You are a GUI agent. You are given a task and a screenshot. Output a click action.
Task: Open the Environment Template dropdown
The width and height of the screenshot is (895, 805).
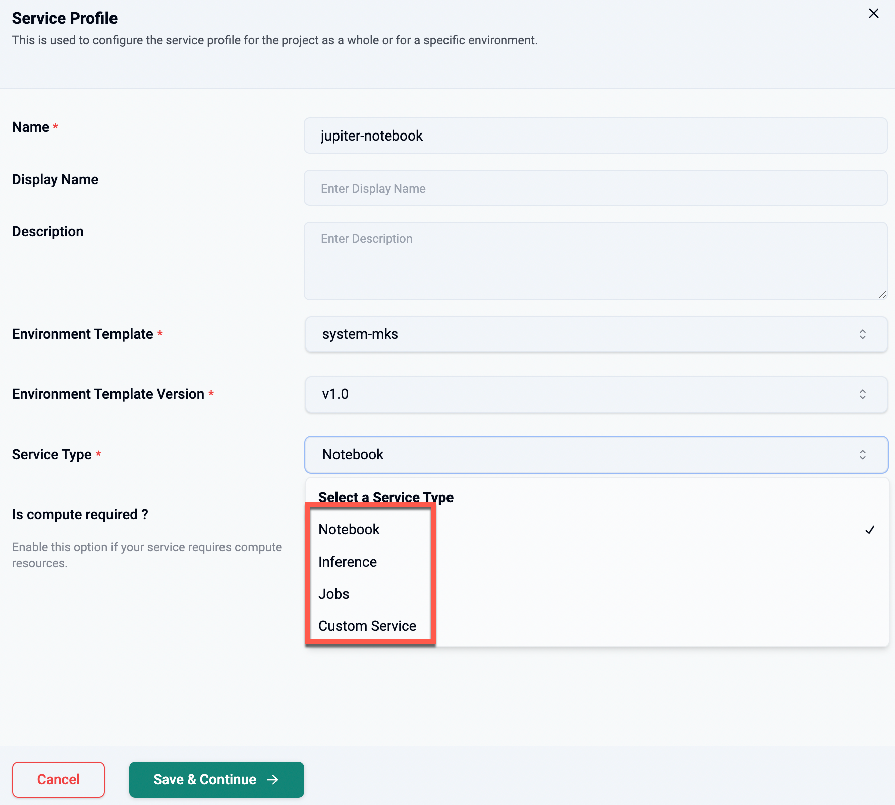pyautogui.click(x=596, y=334)
